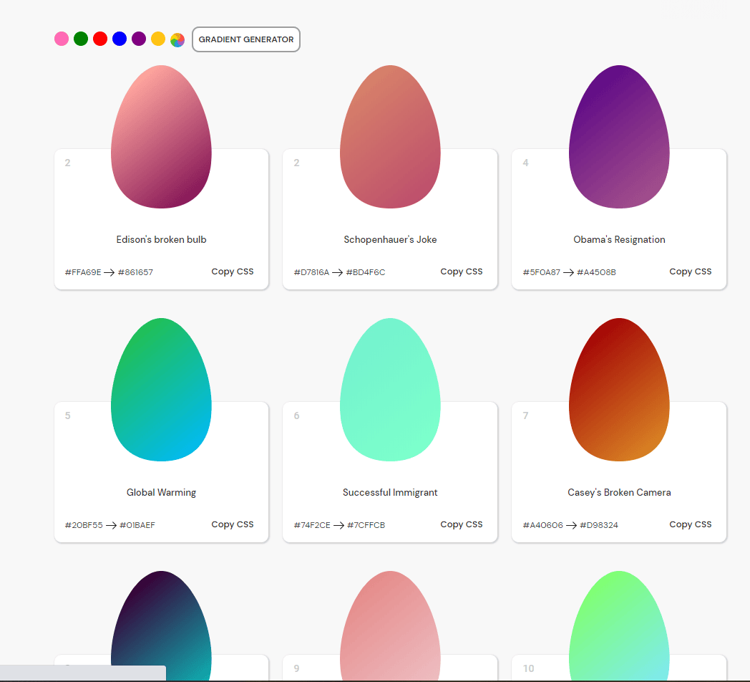Copy CSS for Edison's broken bulb
This screenshot has height=682, width=750.
[233, 272]
